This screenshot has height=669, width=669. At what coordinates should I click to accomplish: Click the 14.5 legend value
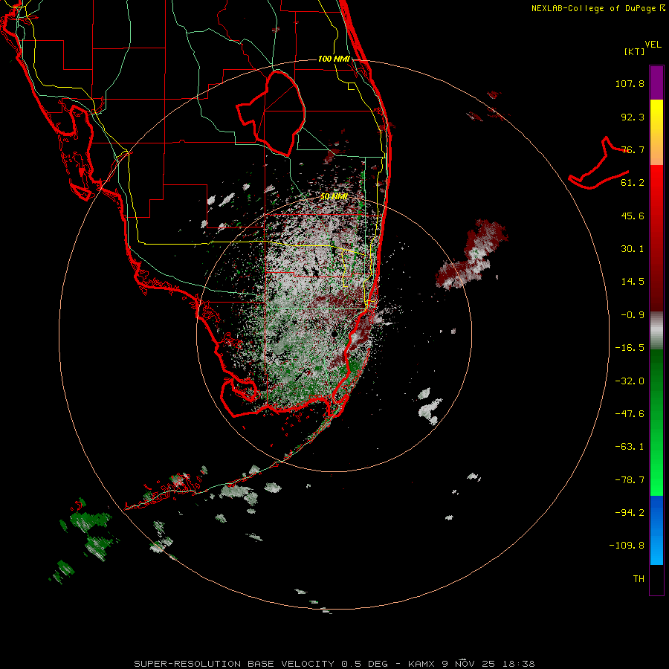tap(633, 282)
